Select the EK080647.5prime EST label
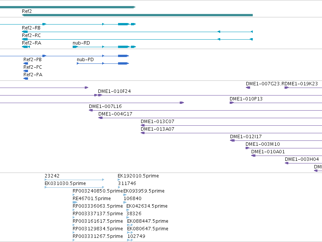The width and height of the screenshot is (322, 242). [148, 229]
